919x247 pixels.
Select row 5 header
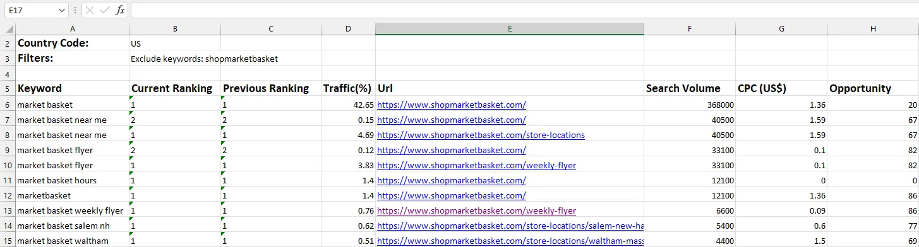(x=8, y=88)
